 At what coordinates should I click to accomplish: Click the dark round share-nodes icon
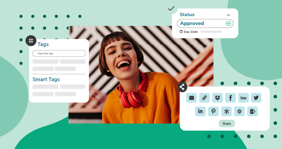pyautogui.click(x=182, y=87)
